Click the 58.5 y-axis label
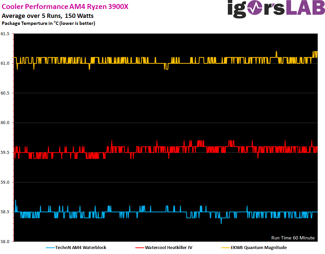The image size is (325, 254). tap(5, 212)
